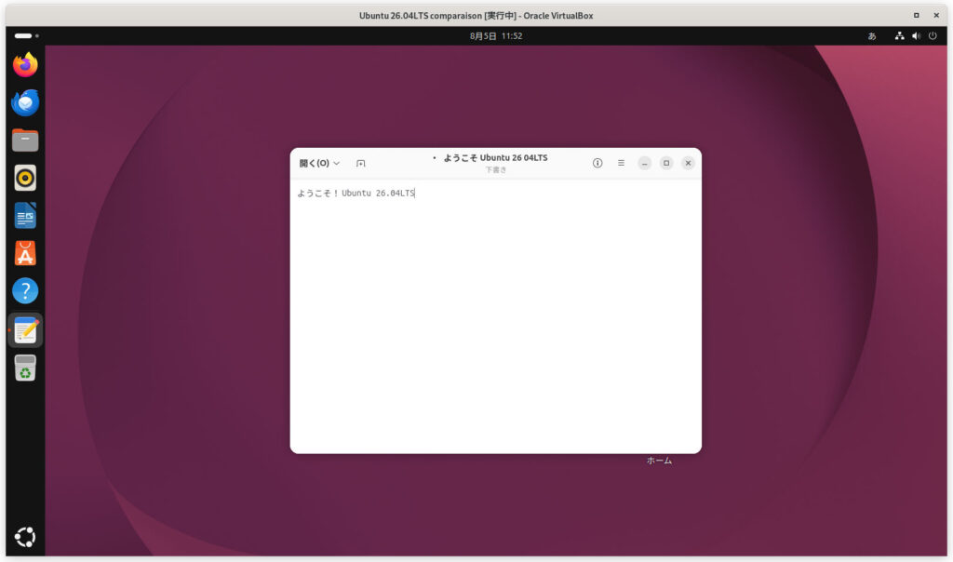Image resolution: width=953 pixels, height=562 pixels.
Task: Open the Help question mark icon
Action: click(25, 291)
